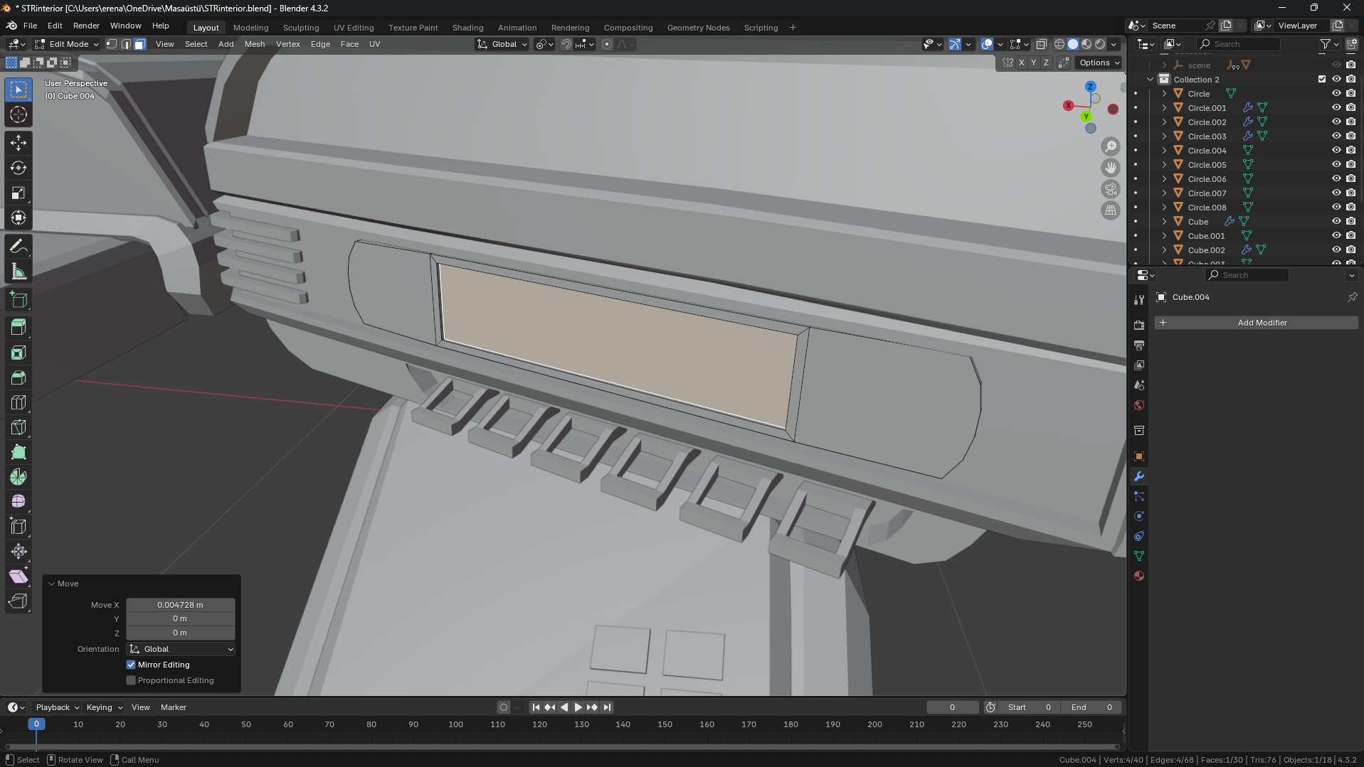Activate the Move tool

tap(18, 143)
